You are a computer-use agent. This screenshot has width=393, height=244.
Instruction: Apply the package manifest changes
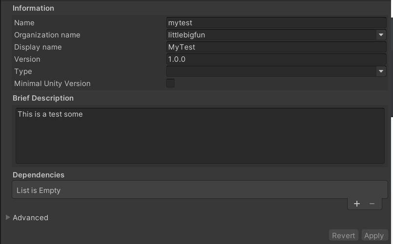(x=374, y=236)
